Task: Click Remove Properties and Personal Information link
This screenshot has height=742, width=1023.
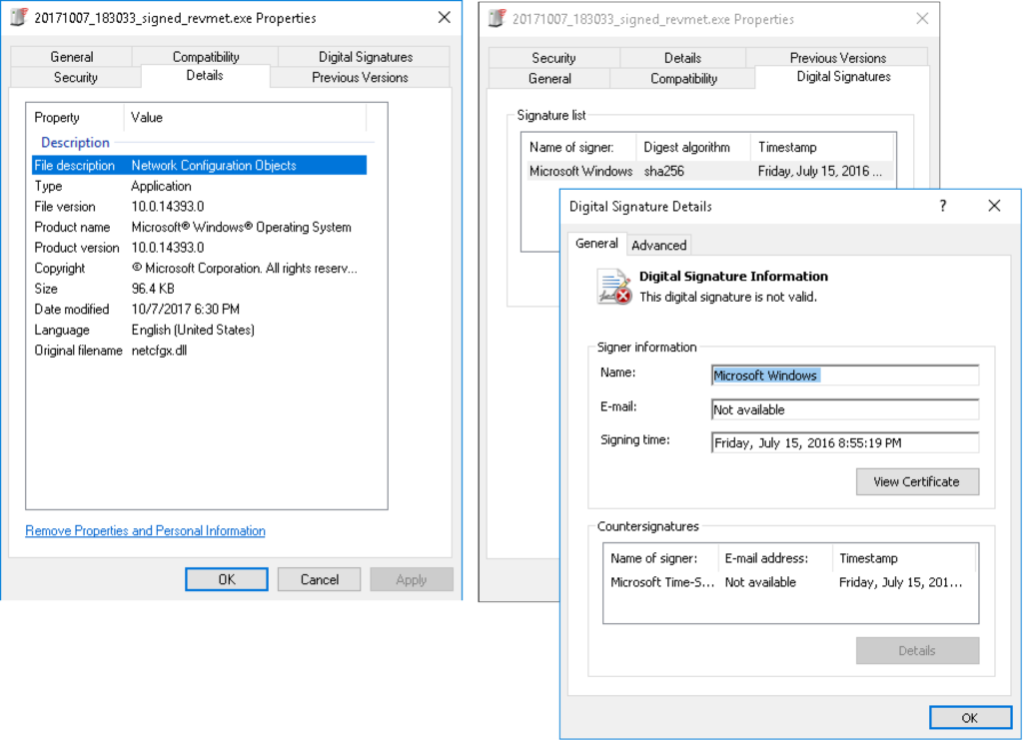Action: coord(146,531)
